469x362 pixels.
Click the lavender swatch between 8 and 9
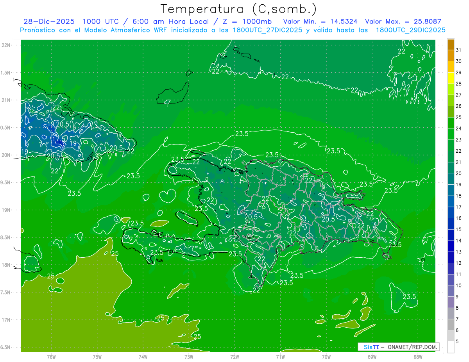(451, 302)
